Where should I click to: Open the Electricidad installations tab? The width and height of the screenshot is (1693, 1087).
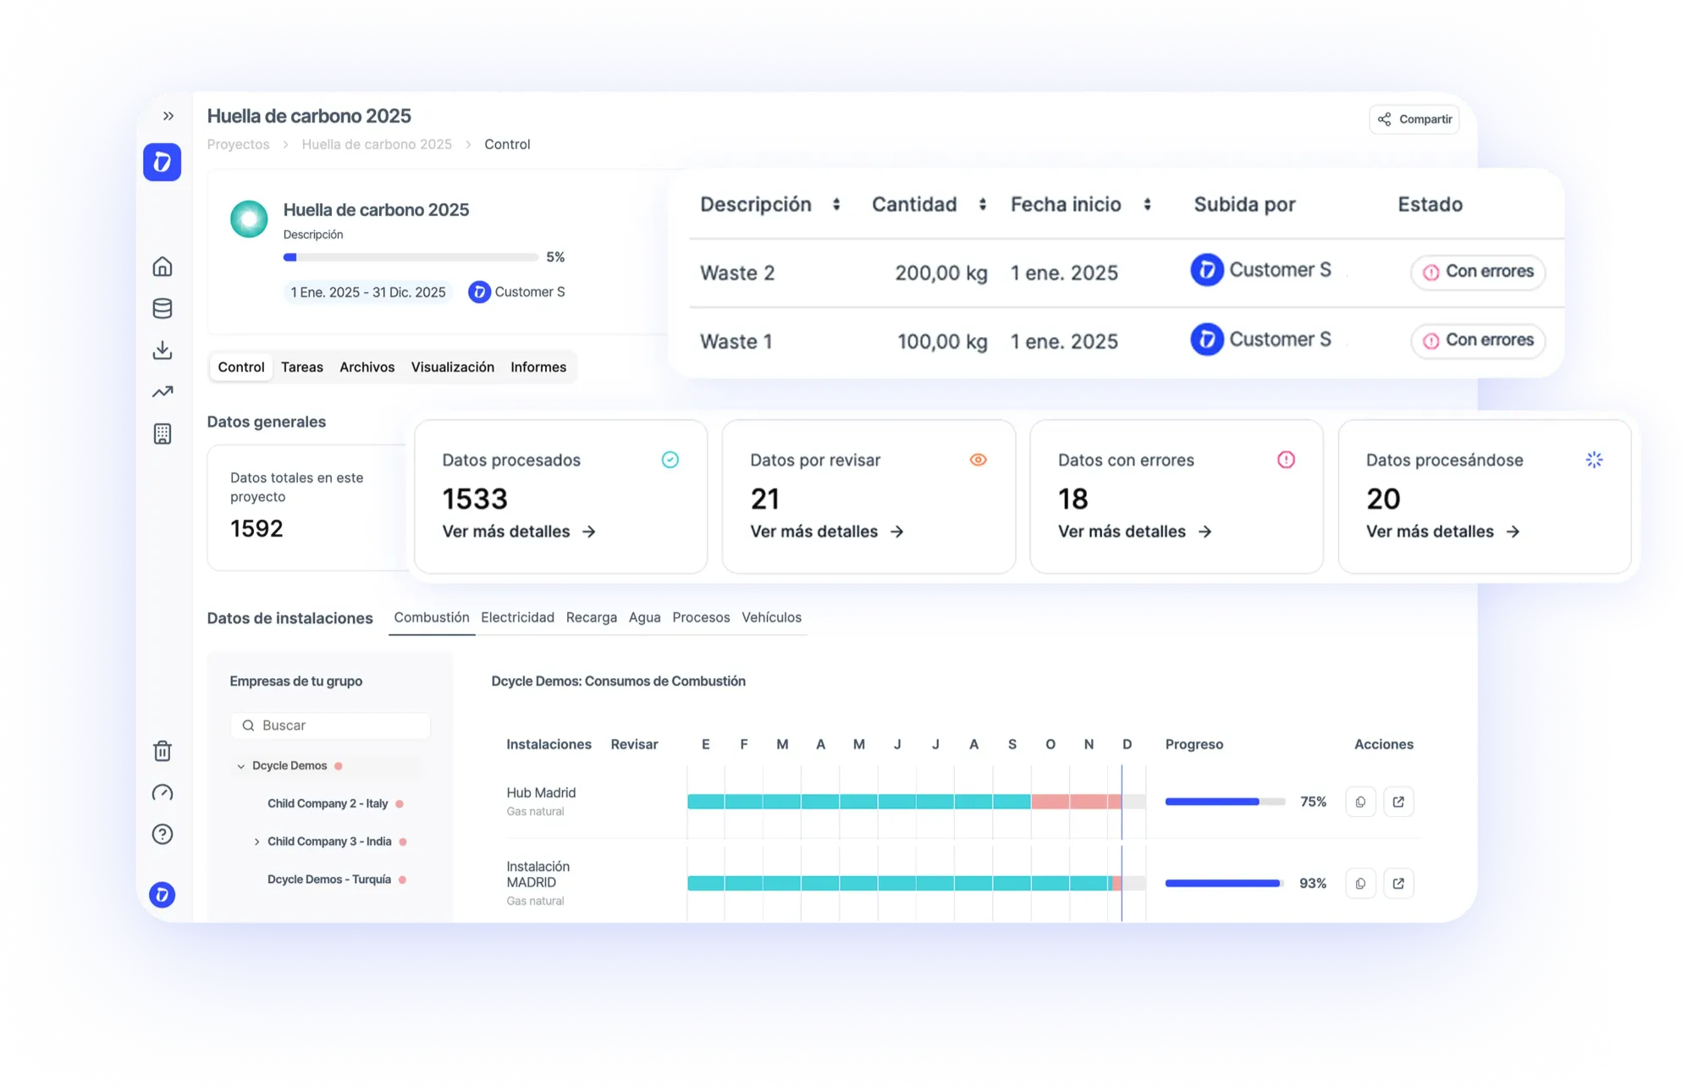517,617
